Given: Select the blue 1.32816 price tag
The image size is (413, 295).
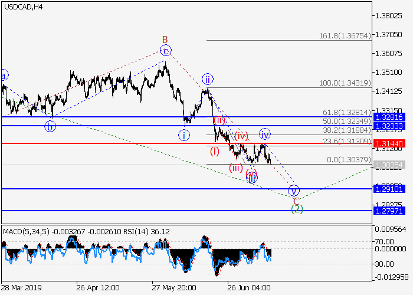Looking at the screenshot, I should (x=389, y=117).
